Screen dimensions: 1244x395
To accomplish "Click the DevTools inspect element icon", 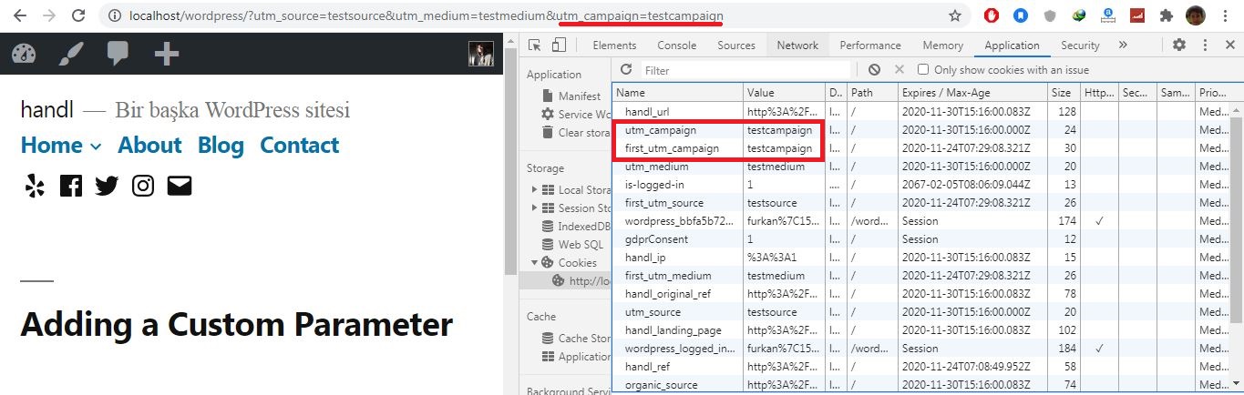I will tap(534, 46).
